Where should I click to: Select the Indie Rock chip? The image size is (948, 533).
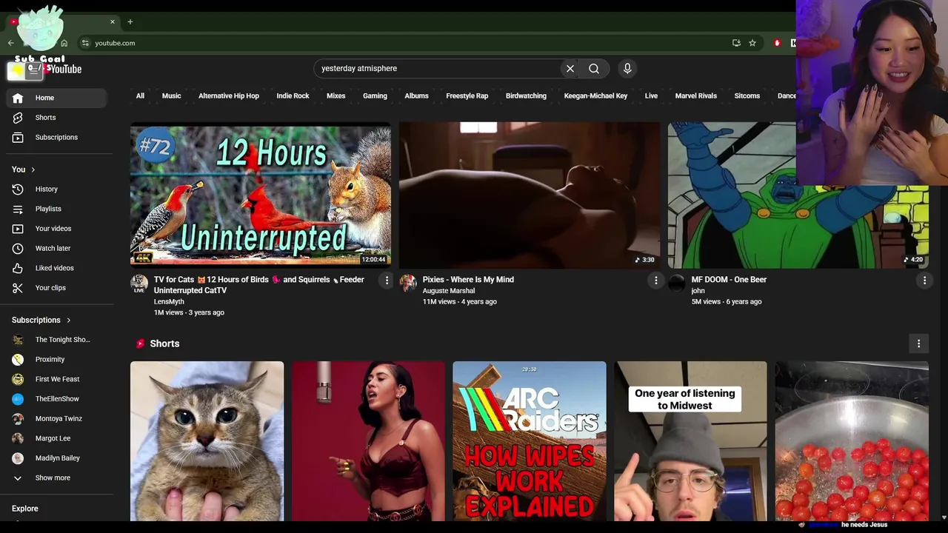[x=293, y=95]
